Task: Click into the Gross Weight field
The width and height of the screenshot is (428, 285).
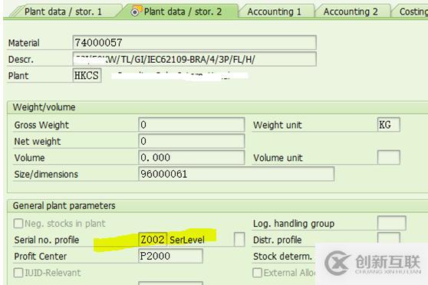Action: 191,125
